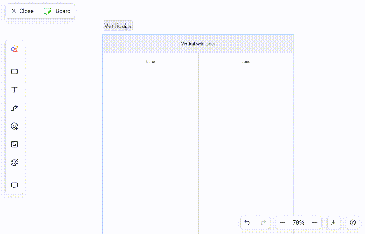The height and width of the screenshot is (234, 365).
Task: Click the redo arrow button
Action: pos(263,222)
